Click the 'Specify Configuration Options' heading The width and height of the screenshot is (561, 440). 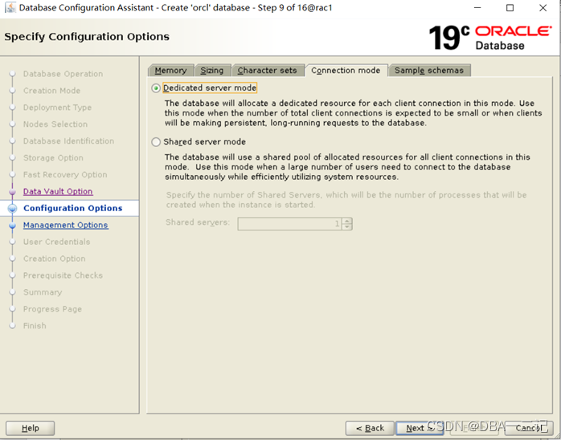[x=87, y=37]
